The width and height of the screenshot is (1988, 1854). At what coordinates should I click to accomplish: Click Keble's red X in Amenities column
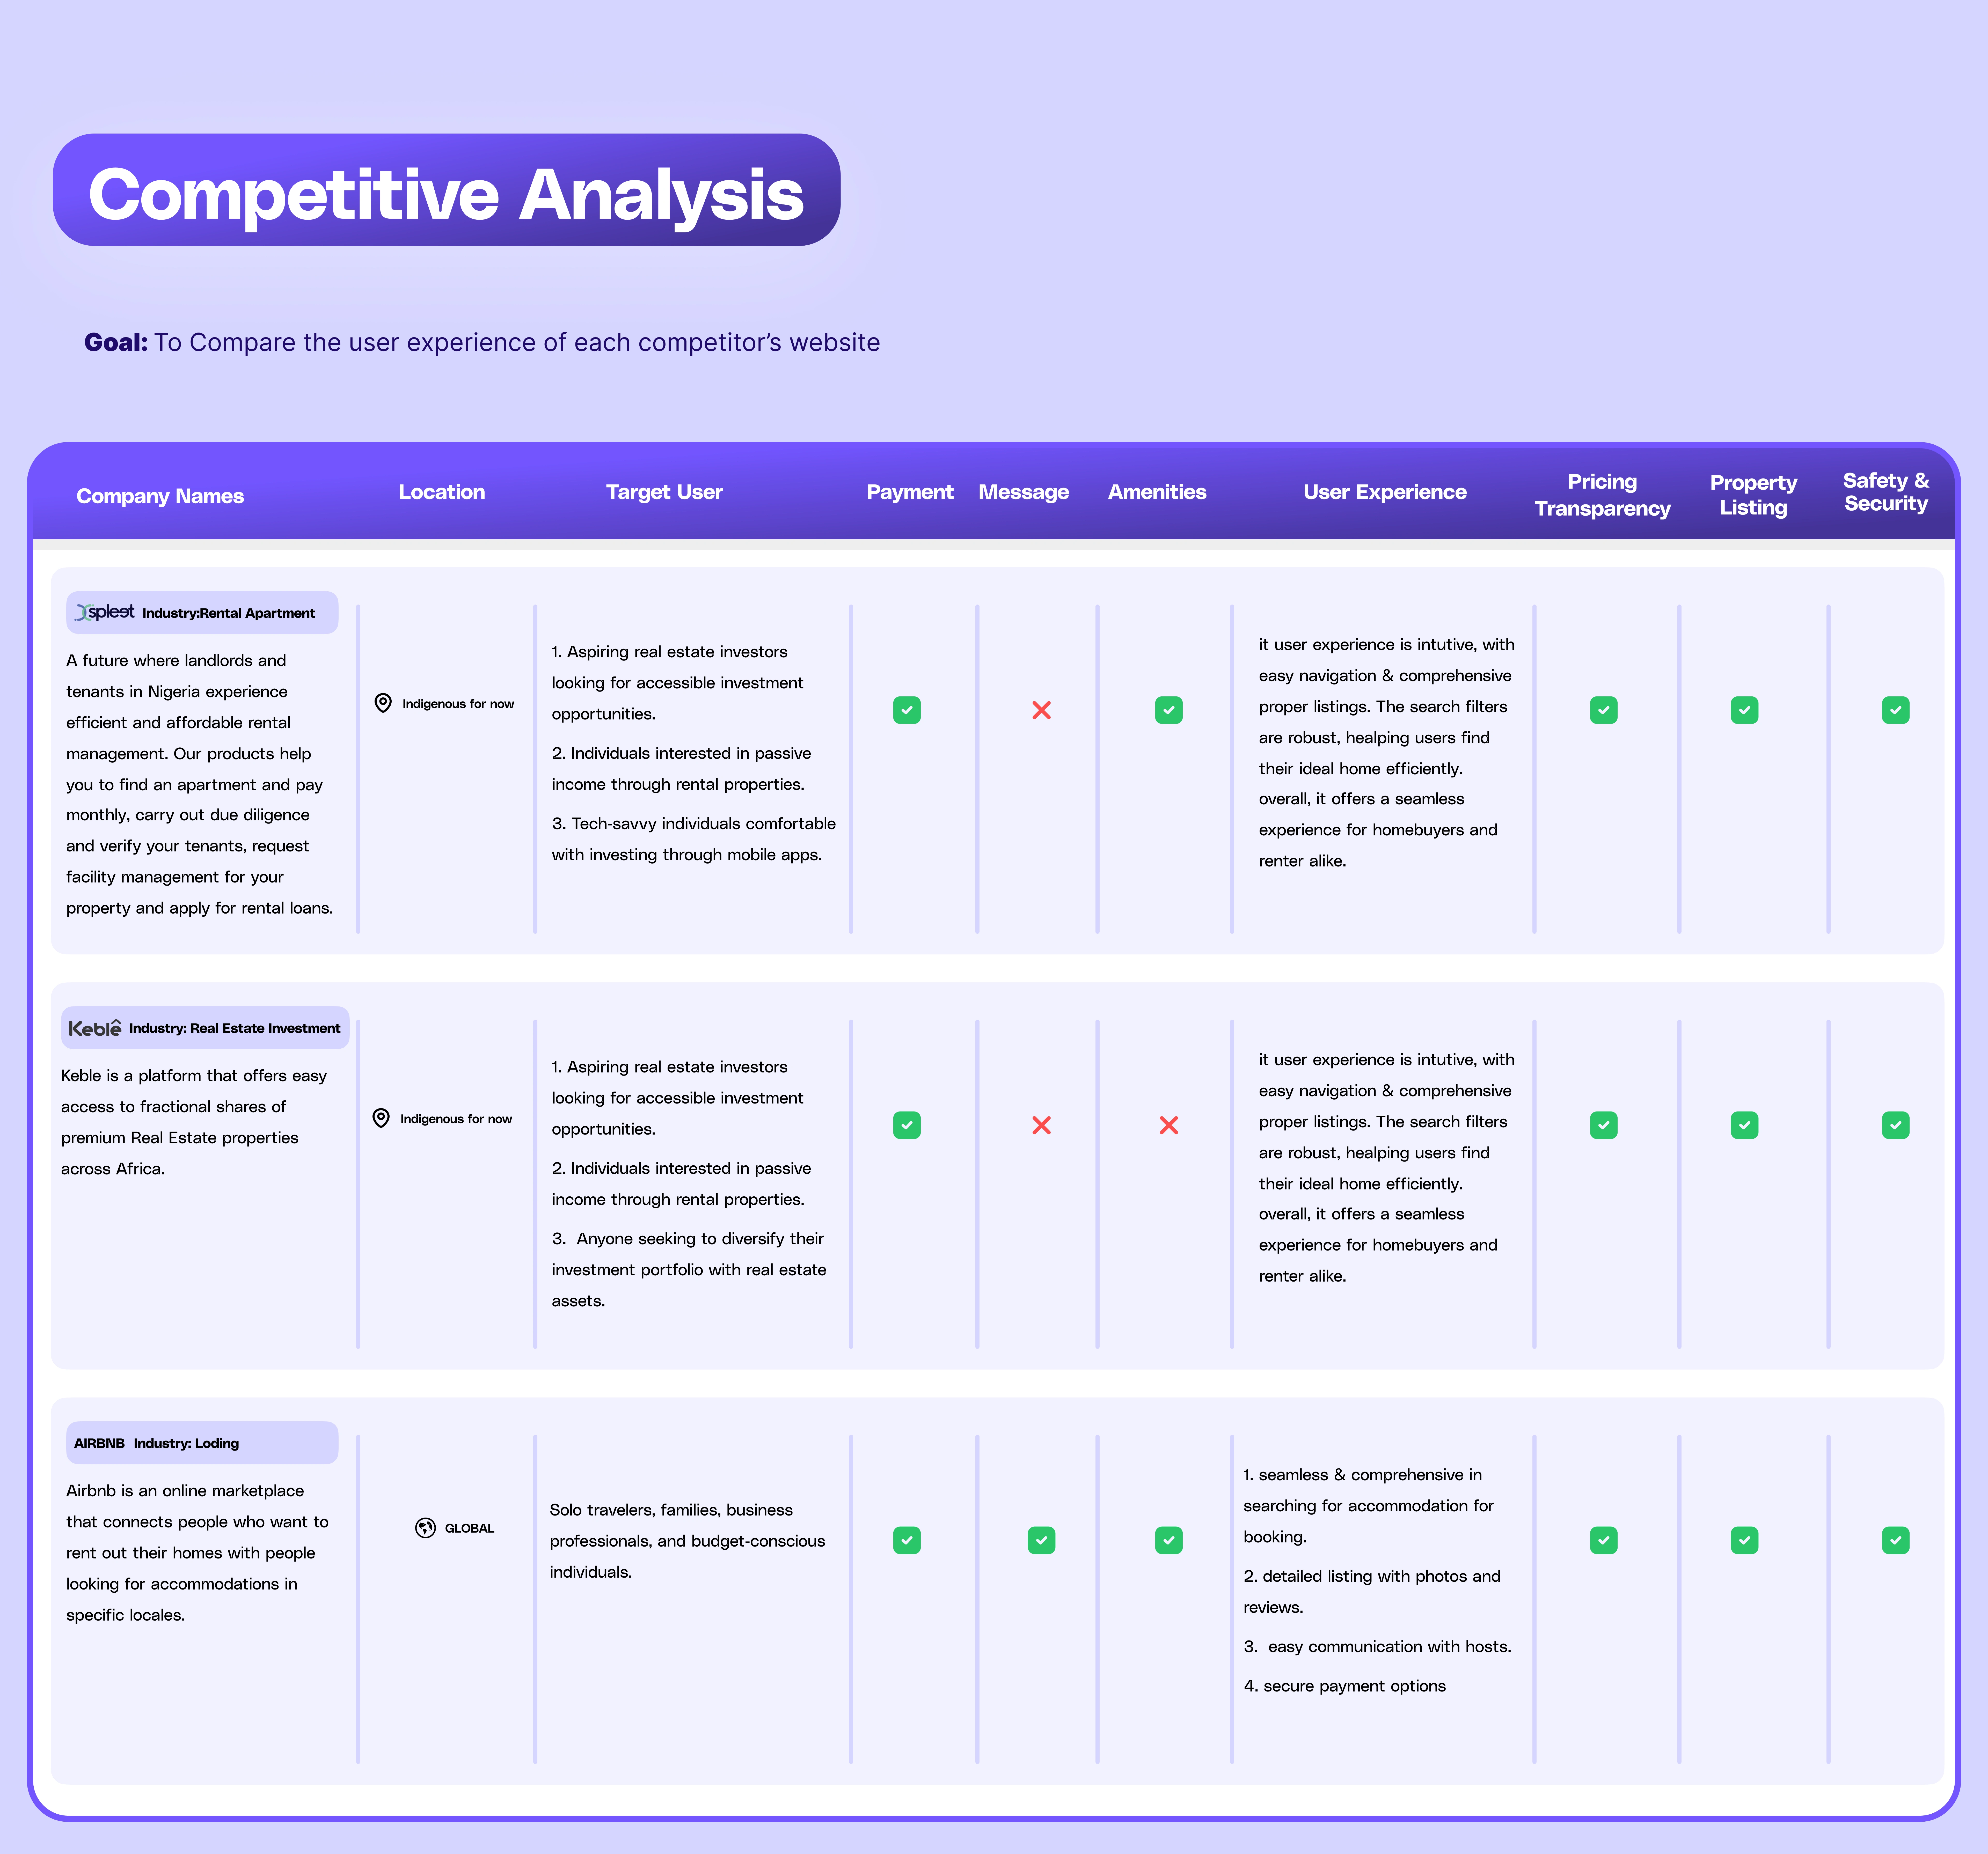(x=1168, y=1125)
